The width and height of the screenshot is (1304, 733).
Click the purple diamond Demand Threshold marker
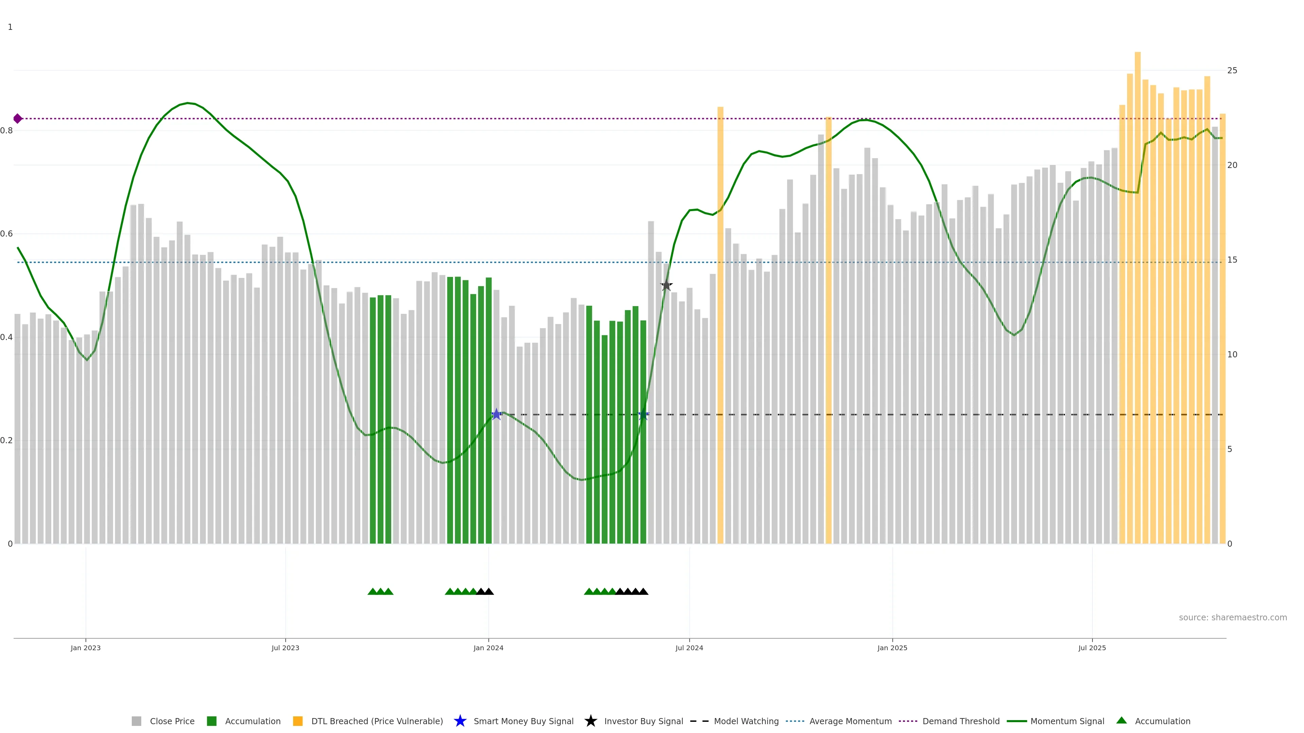18,118
